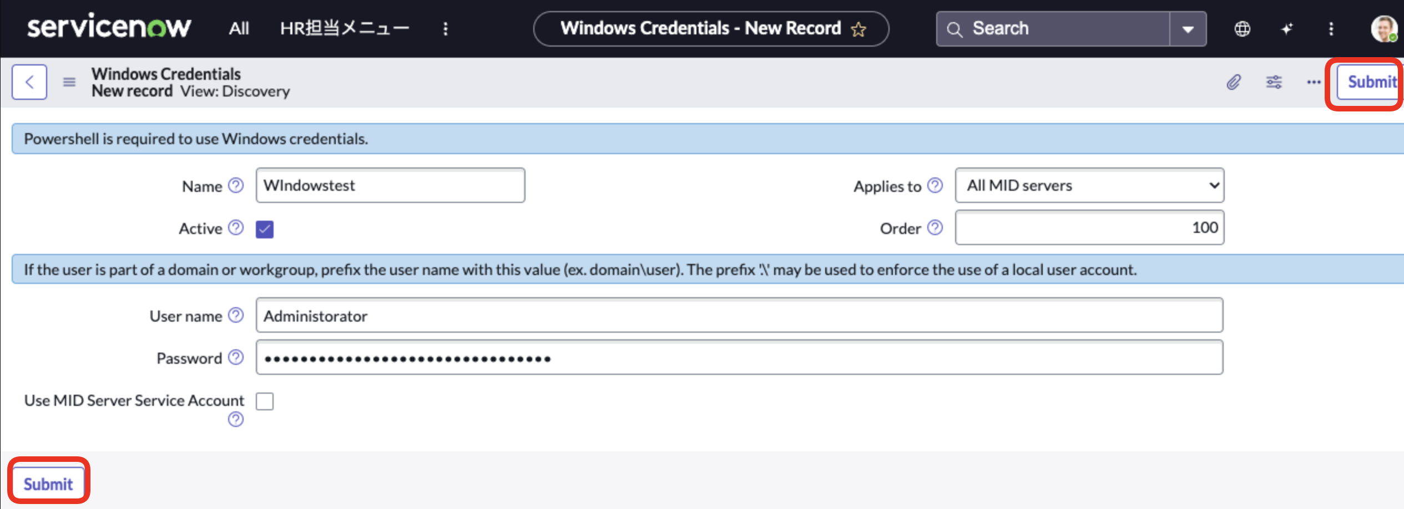Click the ServiceNow logo
1404x509 pixels.
pyautogui.click(x=109, y=27)
